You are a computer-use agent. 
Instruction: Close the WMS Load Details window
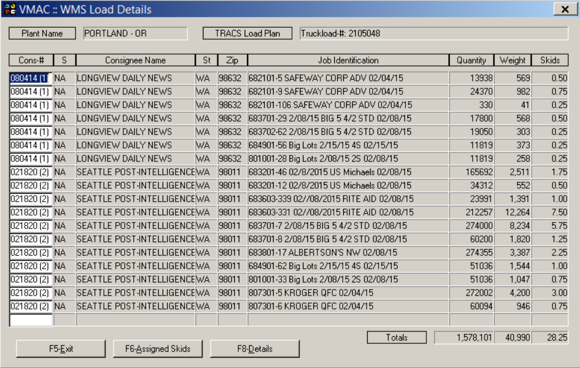click(x=565, y=9)
